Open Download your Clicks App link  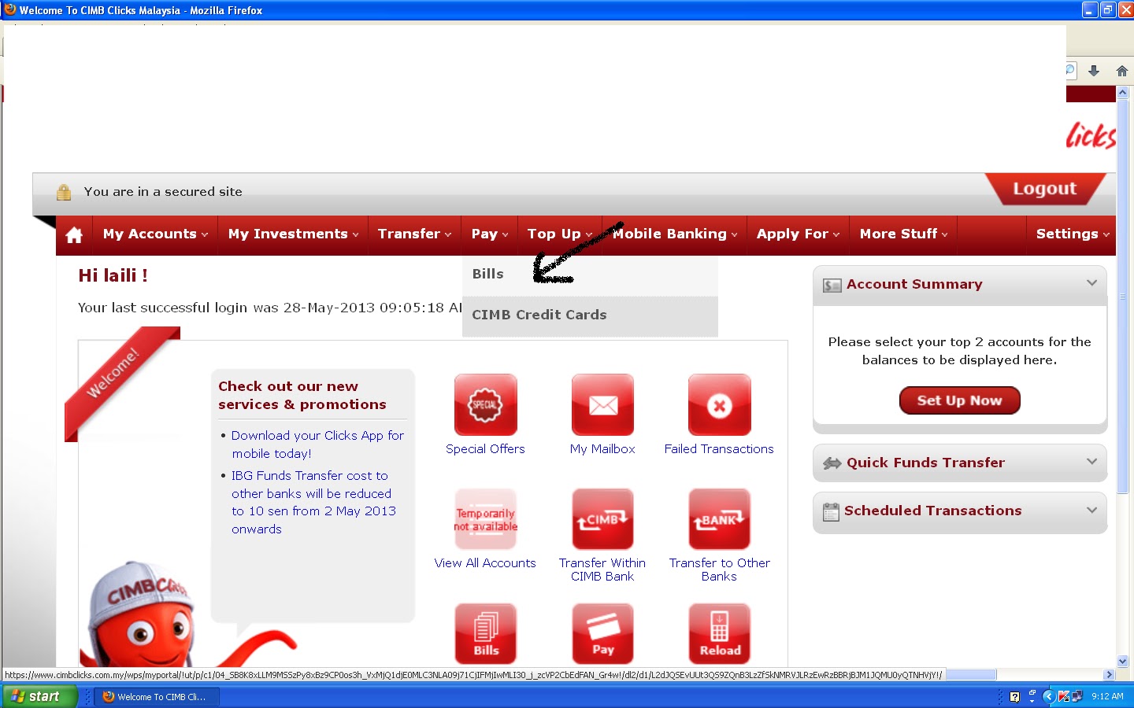coord(317,444)
